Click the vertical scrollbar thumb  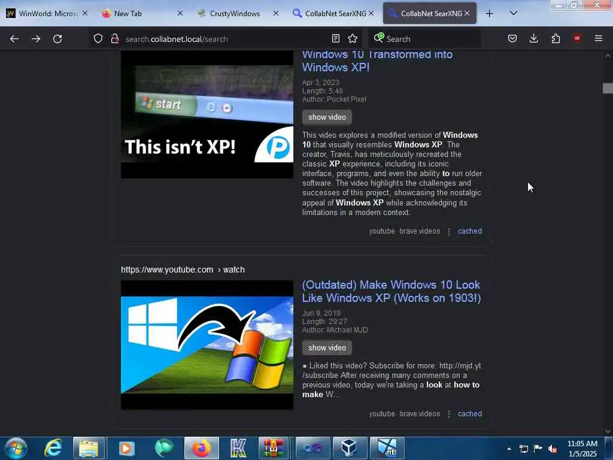click(608, 88)
